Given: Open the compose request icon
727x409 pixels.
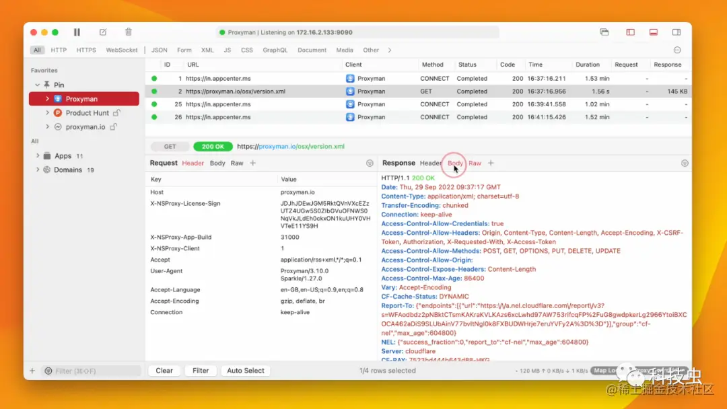Looking at the screenshot, I should (x=103, y=32).
